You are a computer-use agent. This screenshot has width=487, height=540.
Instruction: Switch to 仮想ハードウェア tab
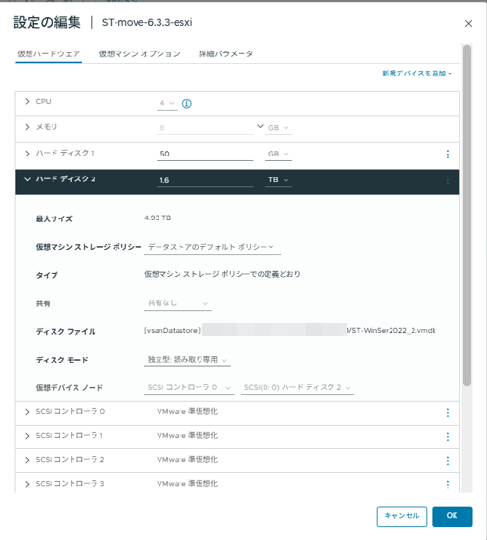tap(49, 54)
